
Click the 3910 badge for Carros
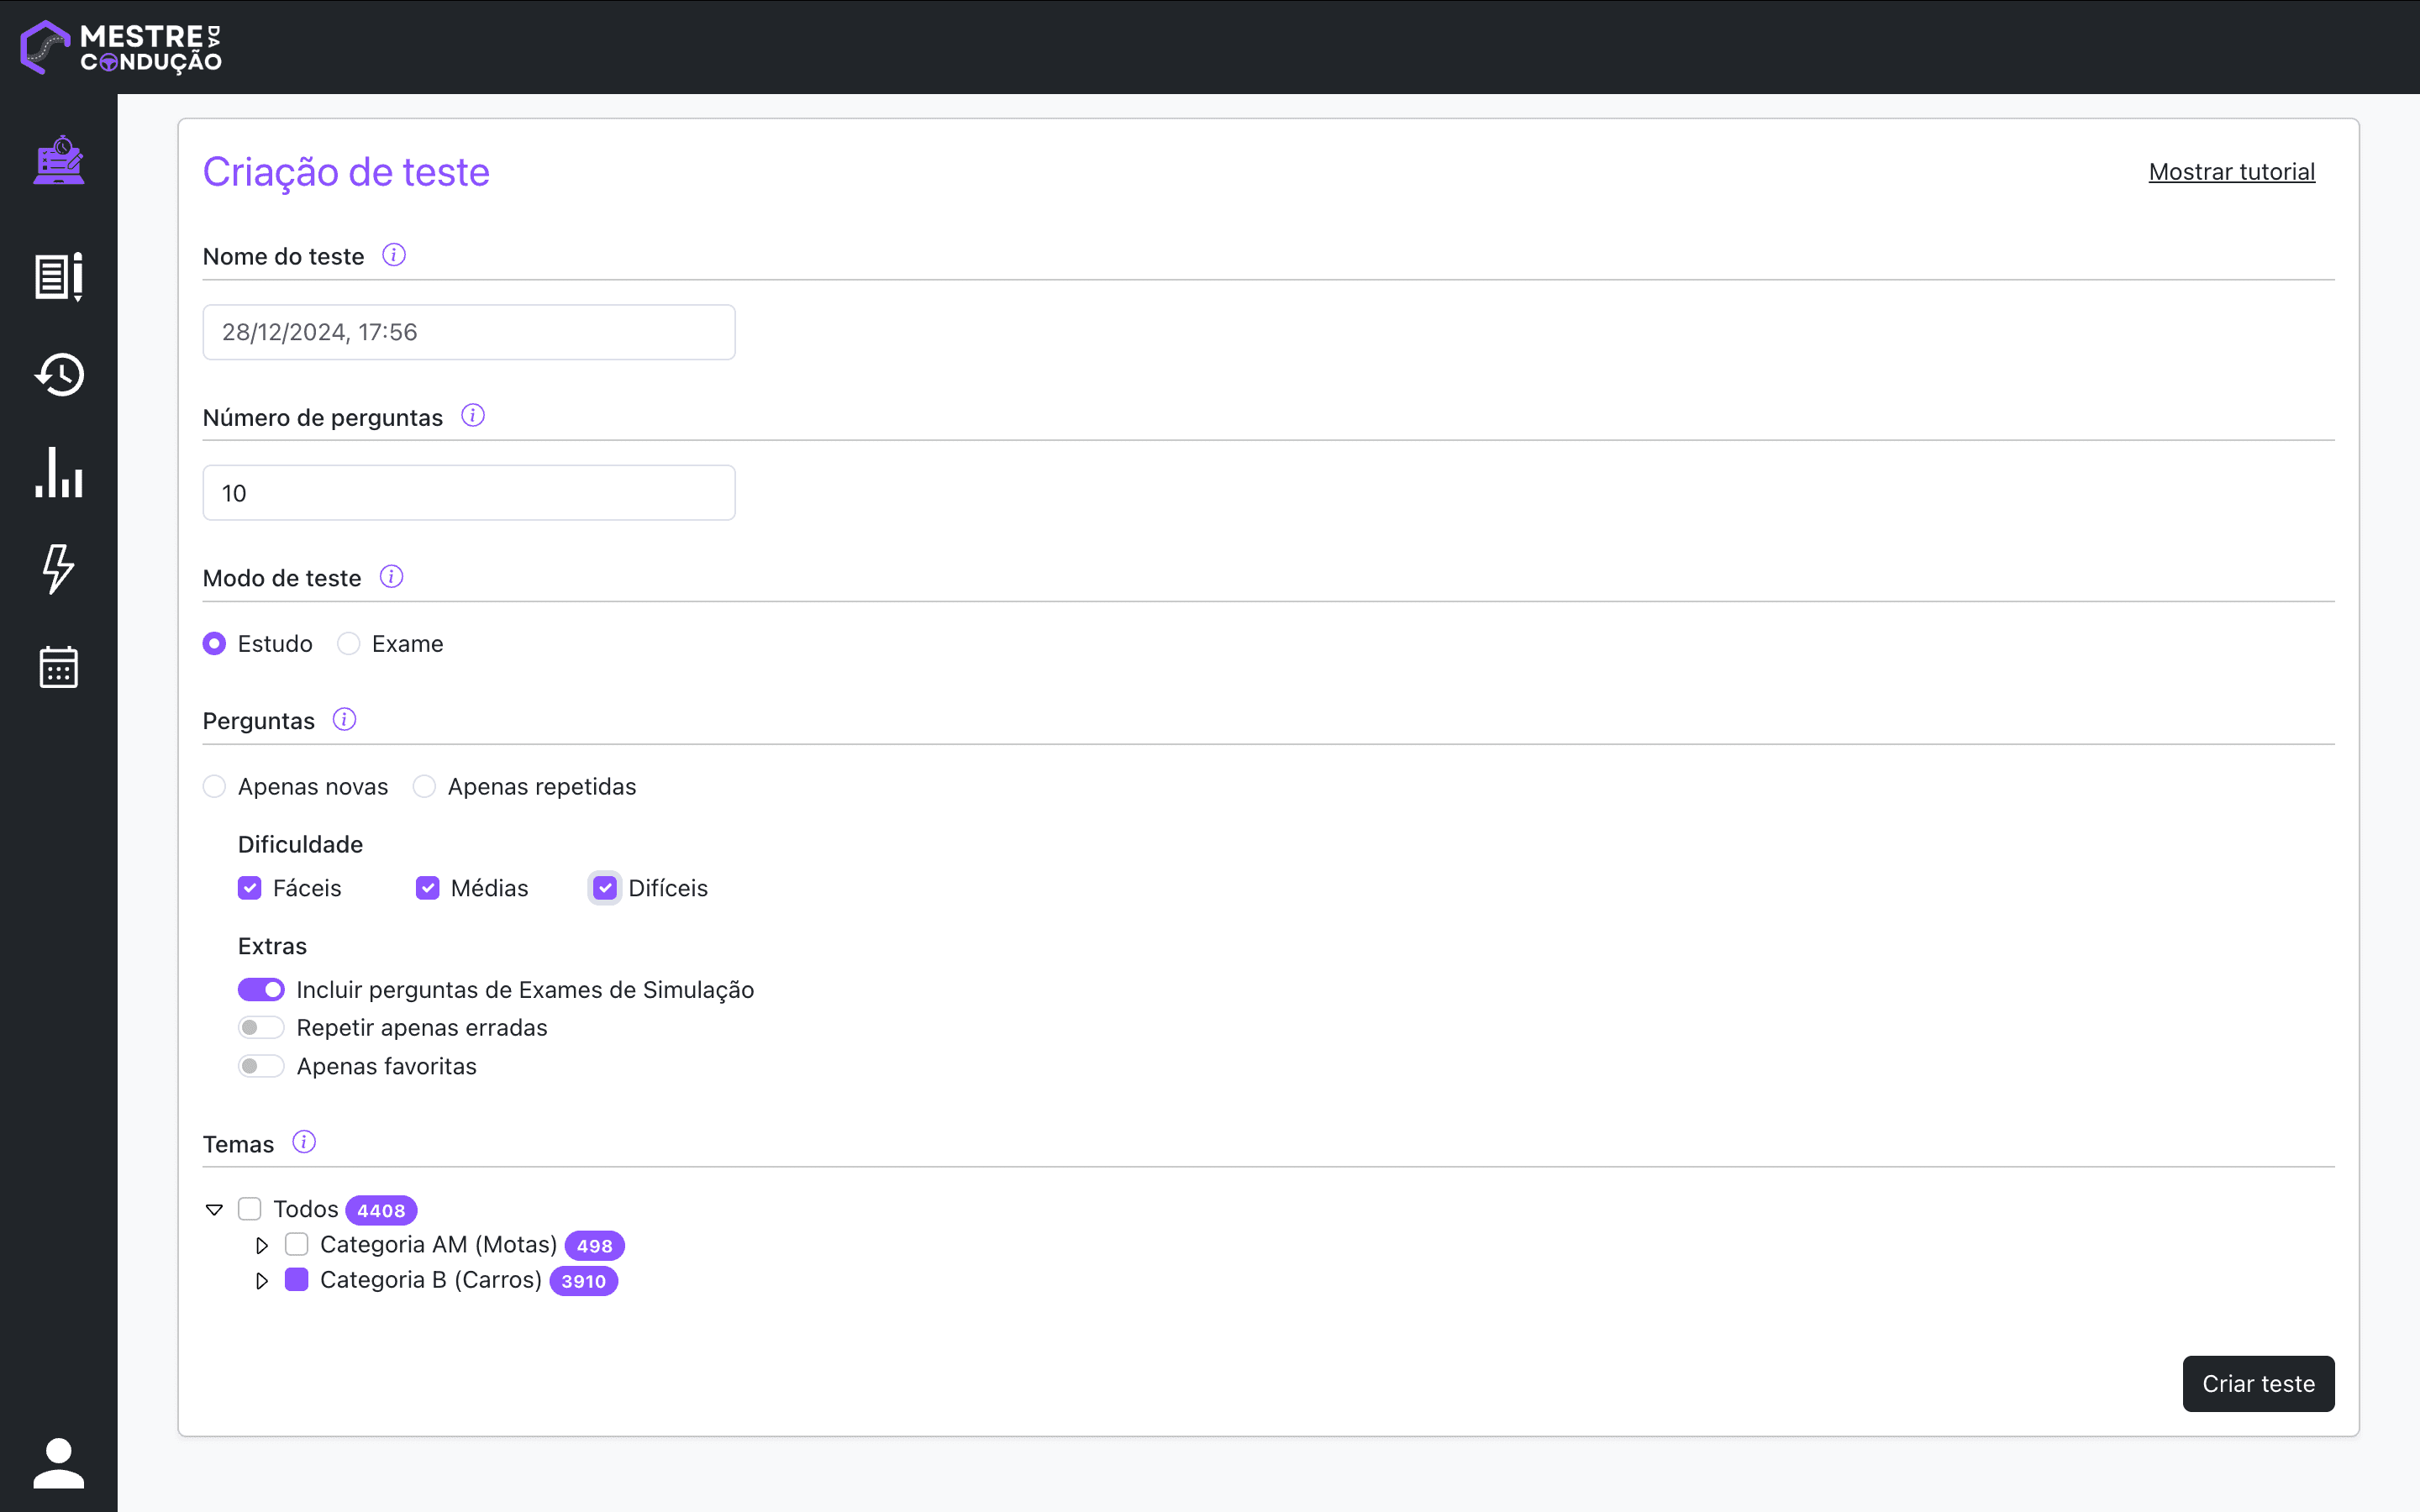click(x=584, y=1281)
